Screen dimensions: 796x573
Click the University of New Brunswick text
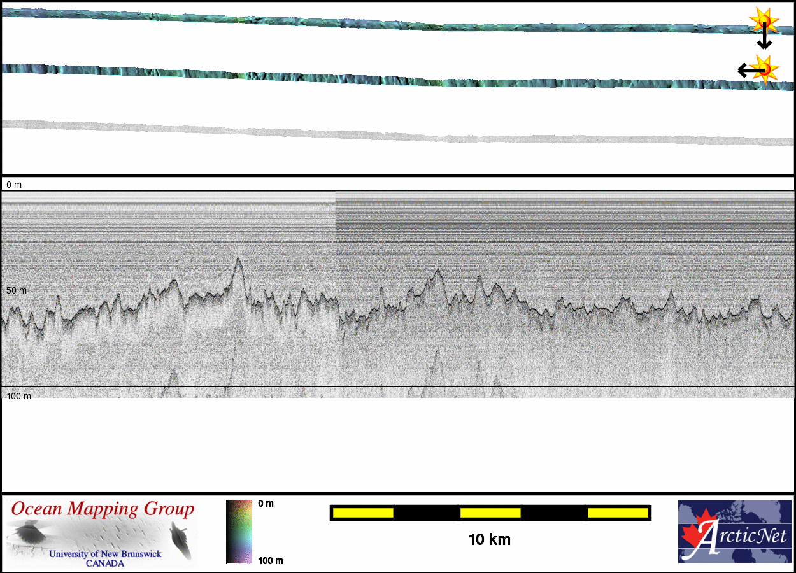click(x=105, y=554)
